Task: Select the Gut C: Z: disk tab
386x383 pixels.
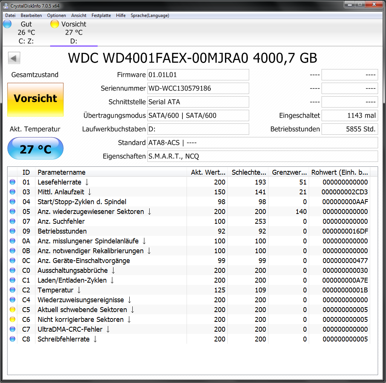Action: (x=26, y=32)
